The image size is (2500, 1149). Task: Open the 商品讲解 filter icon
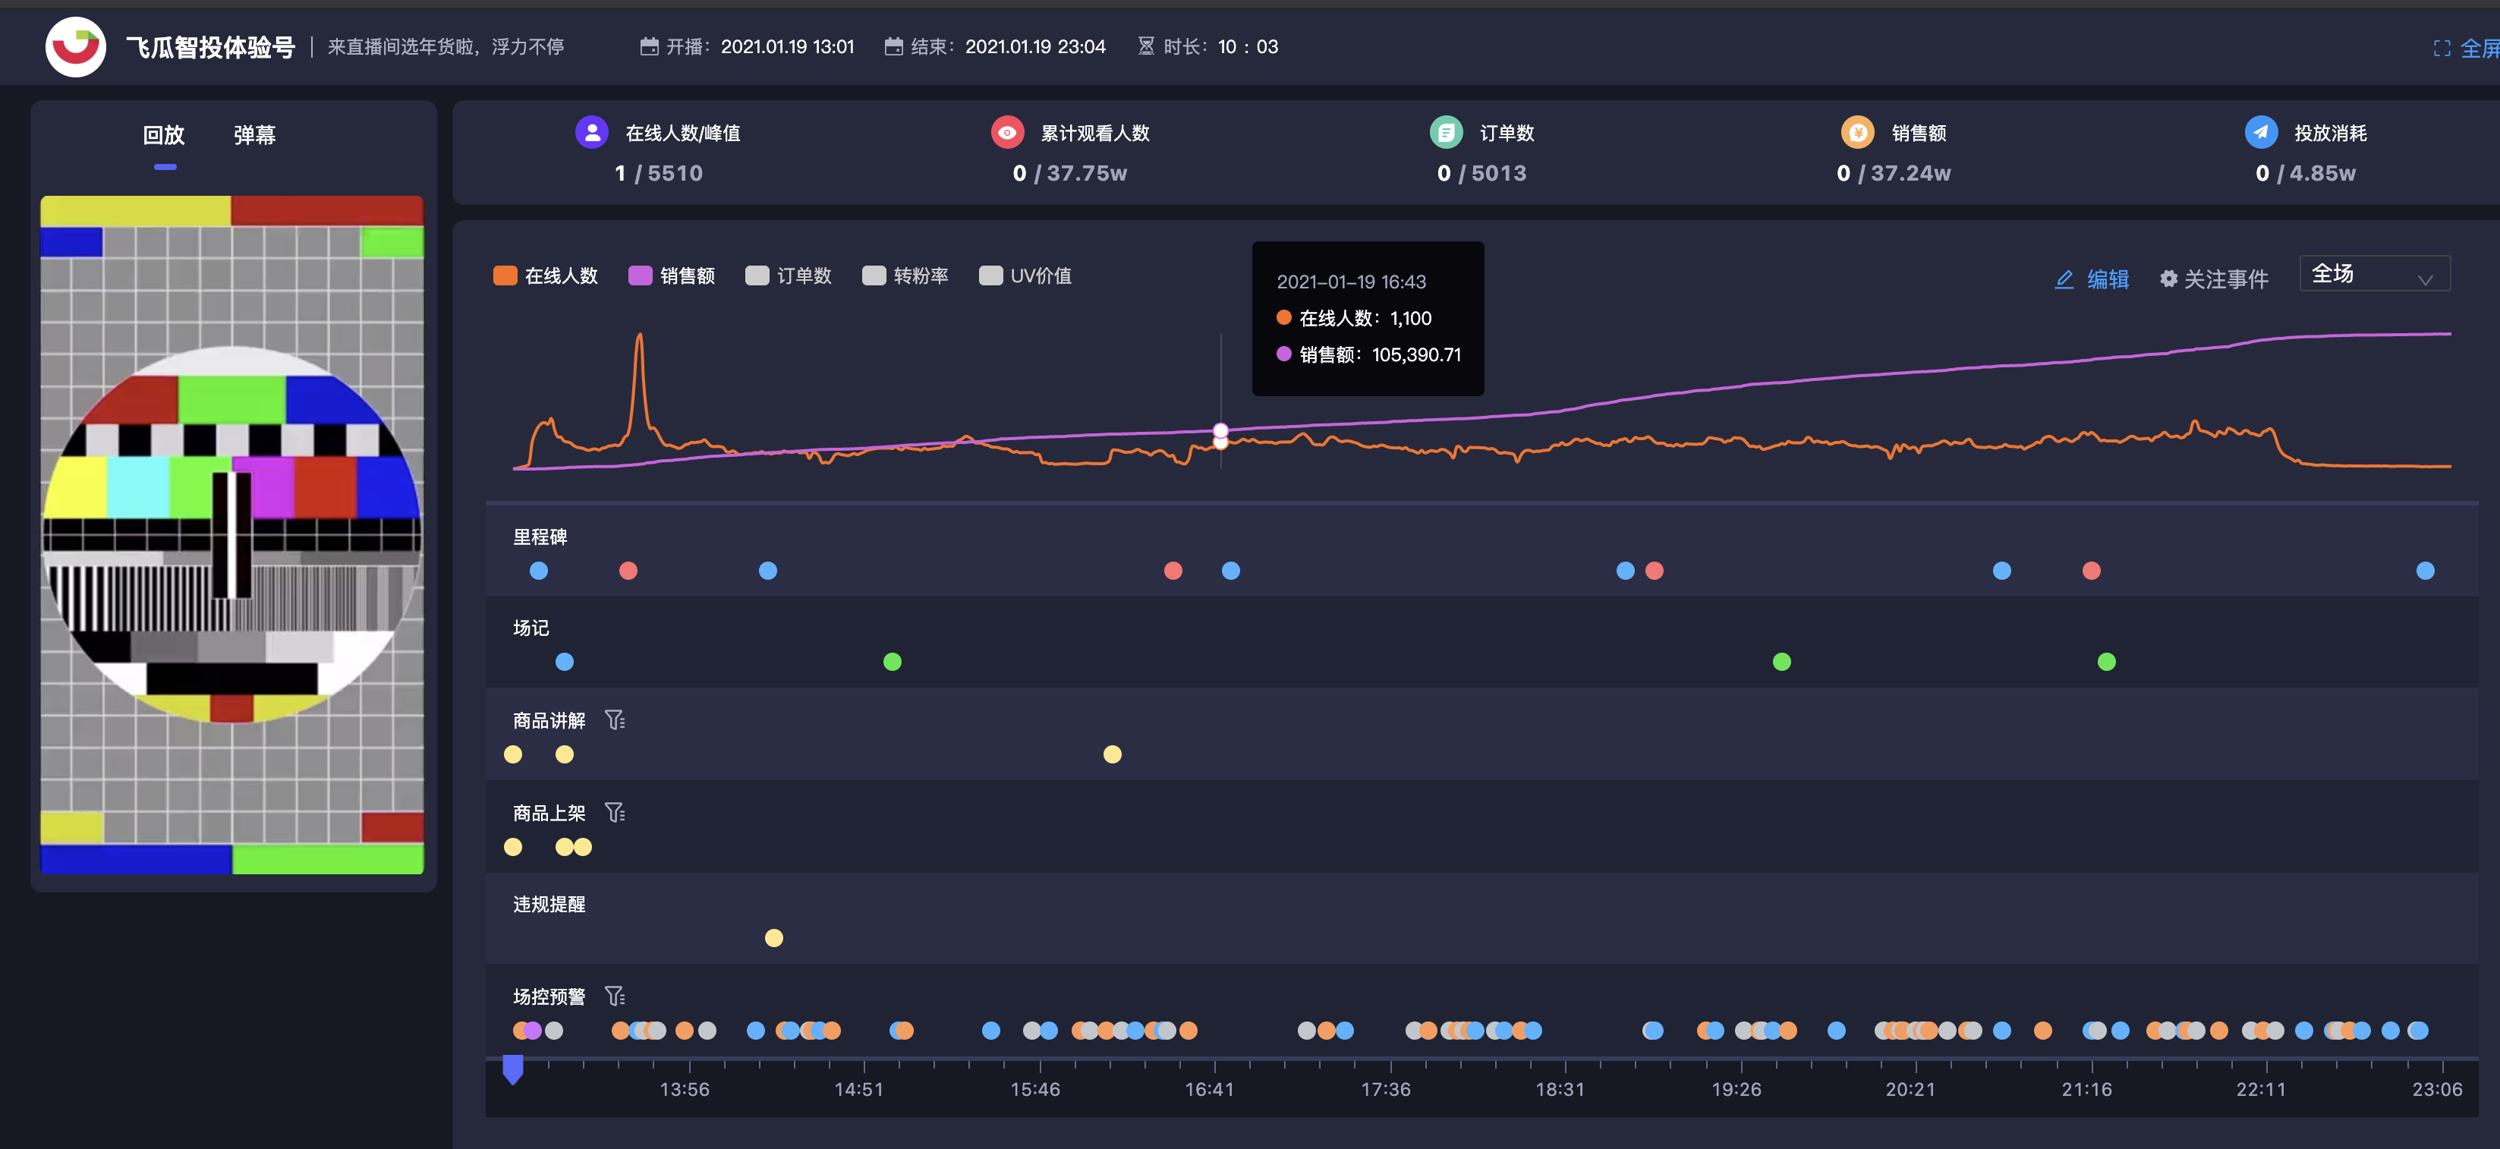coord(614,720)
